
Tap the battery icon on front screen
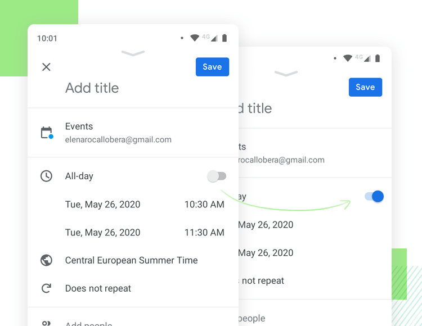tap(225, 38)
